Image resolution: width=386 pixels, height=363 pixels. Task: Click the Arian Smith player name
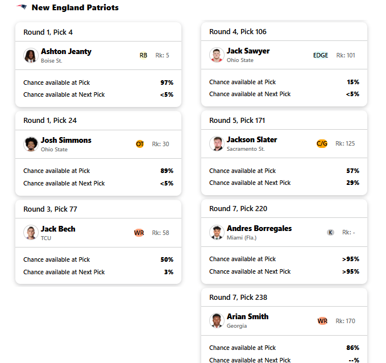247,317
